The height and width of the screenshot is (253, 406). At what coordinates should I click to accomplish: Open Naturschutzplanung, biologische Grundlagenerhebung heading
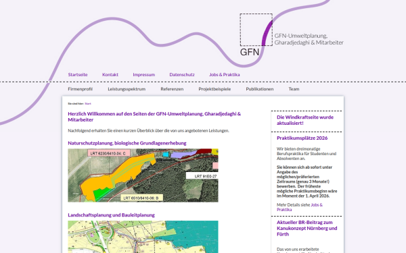[127, 143]
